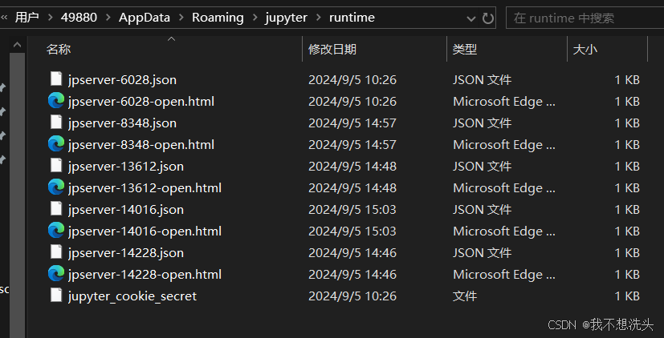Refresh the runtime folder view
664x338 pixels.
pos(488,18)
